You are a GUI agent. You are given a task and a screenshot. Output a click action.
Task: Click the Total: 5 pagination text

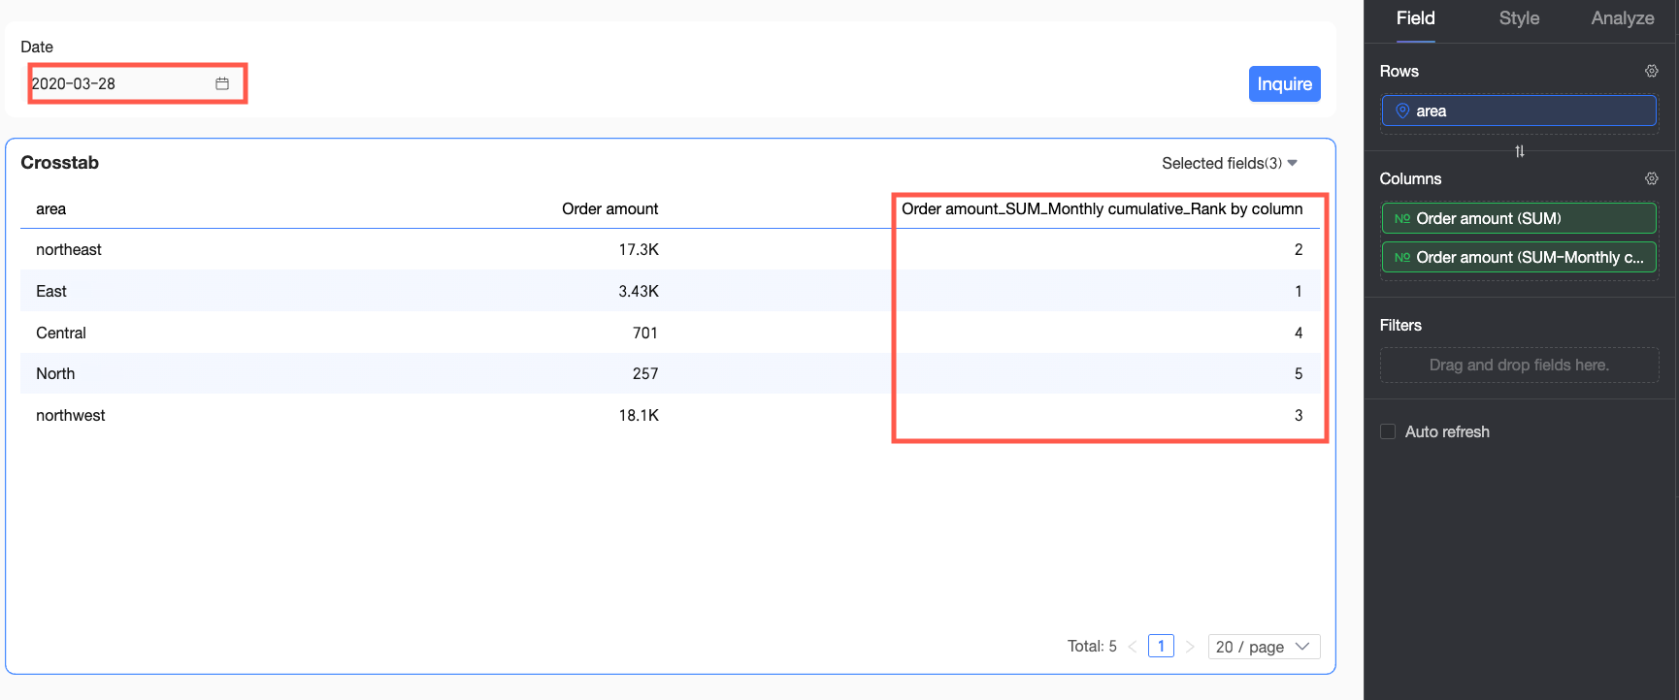[x=1092, y=647]
